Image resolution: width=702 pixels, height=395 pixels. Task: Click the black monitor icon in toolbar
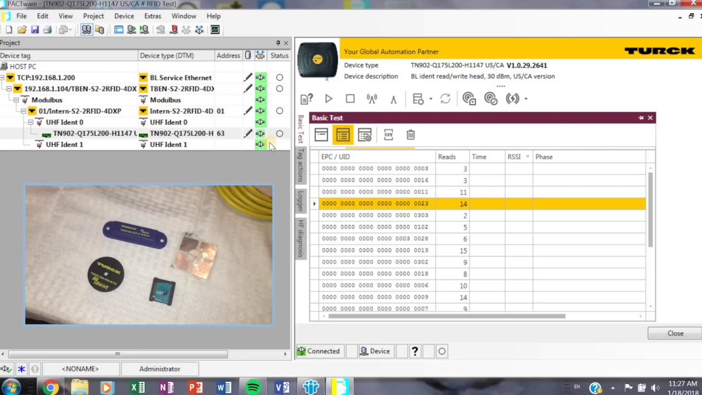pos(215,30)
